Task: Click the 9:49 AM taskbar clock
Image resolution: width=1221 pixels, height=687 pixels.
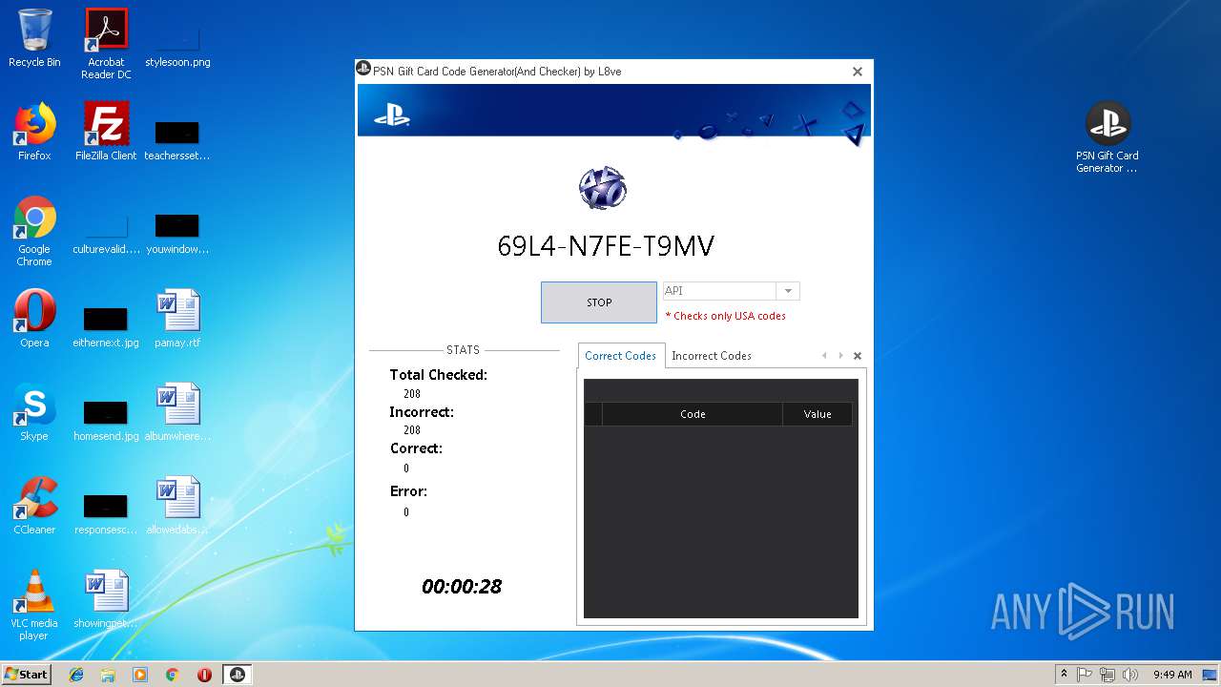Action: [1172, 675]
